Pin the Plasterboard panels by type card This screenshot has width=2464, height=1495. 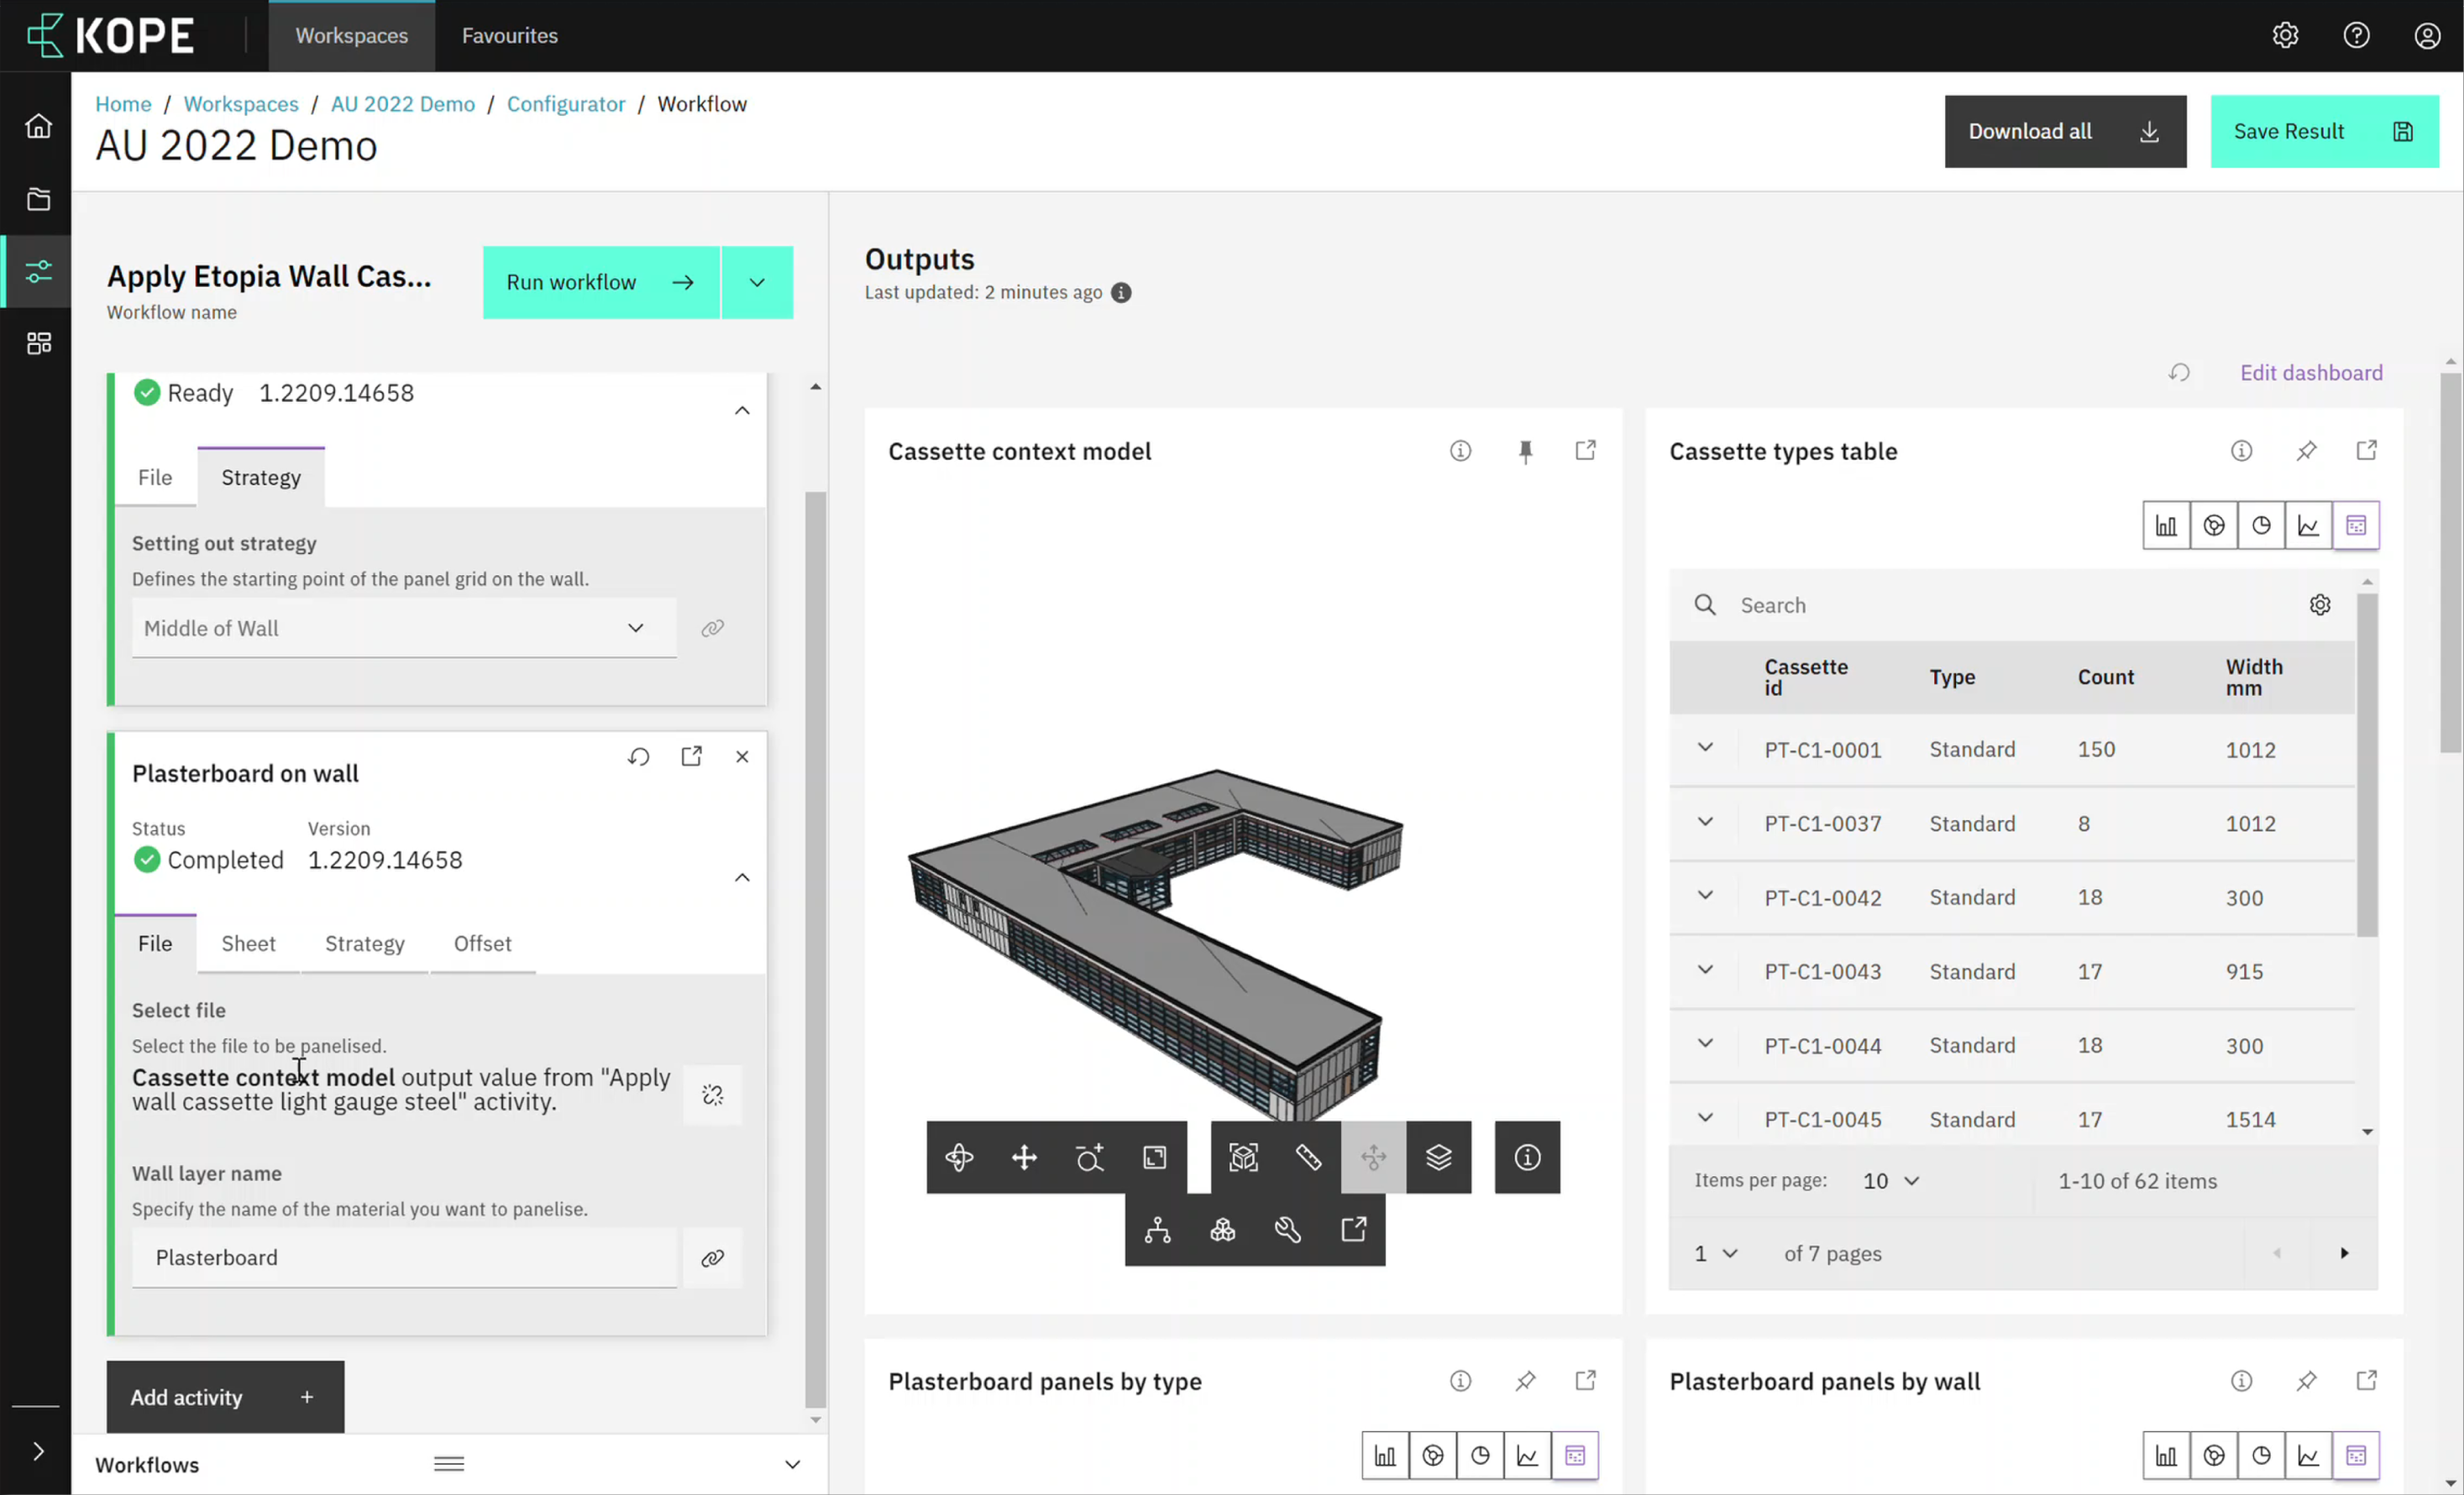(x=1525, y=1381)
